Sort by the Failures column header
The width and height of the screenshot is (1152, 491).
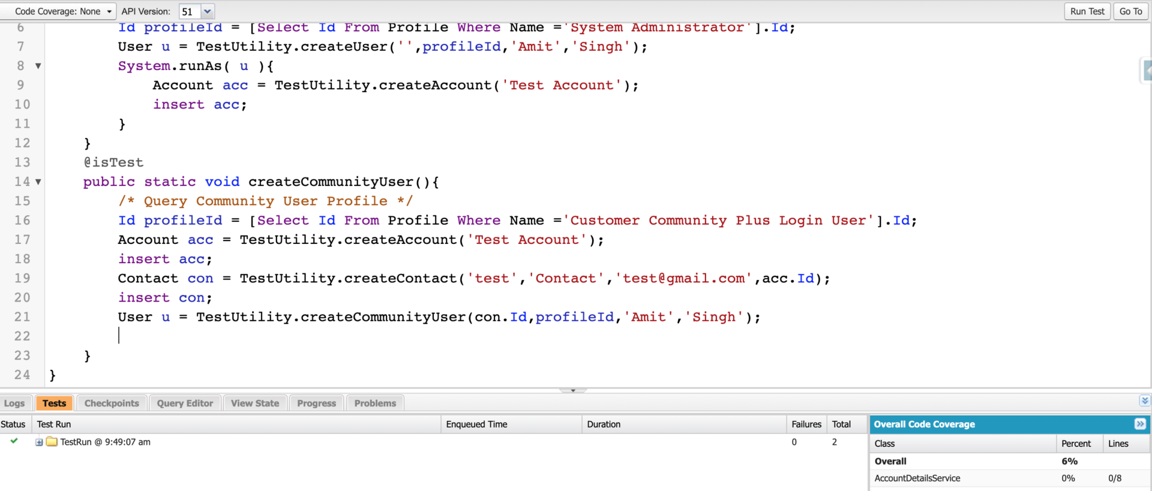[807, 424]
